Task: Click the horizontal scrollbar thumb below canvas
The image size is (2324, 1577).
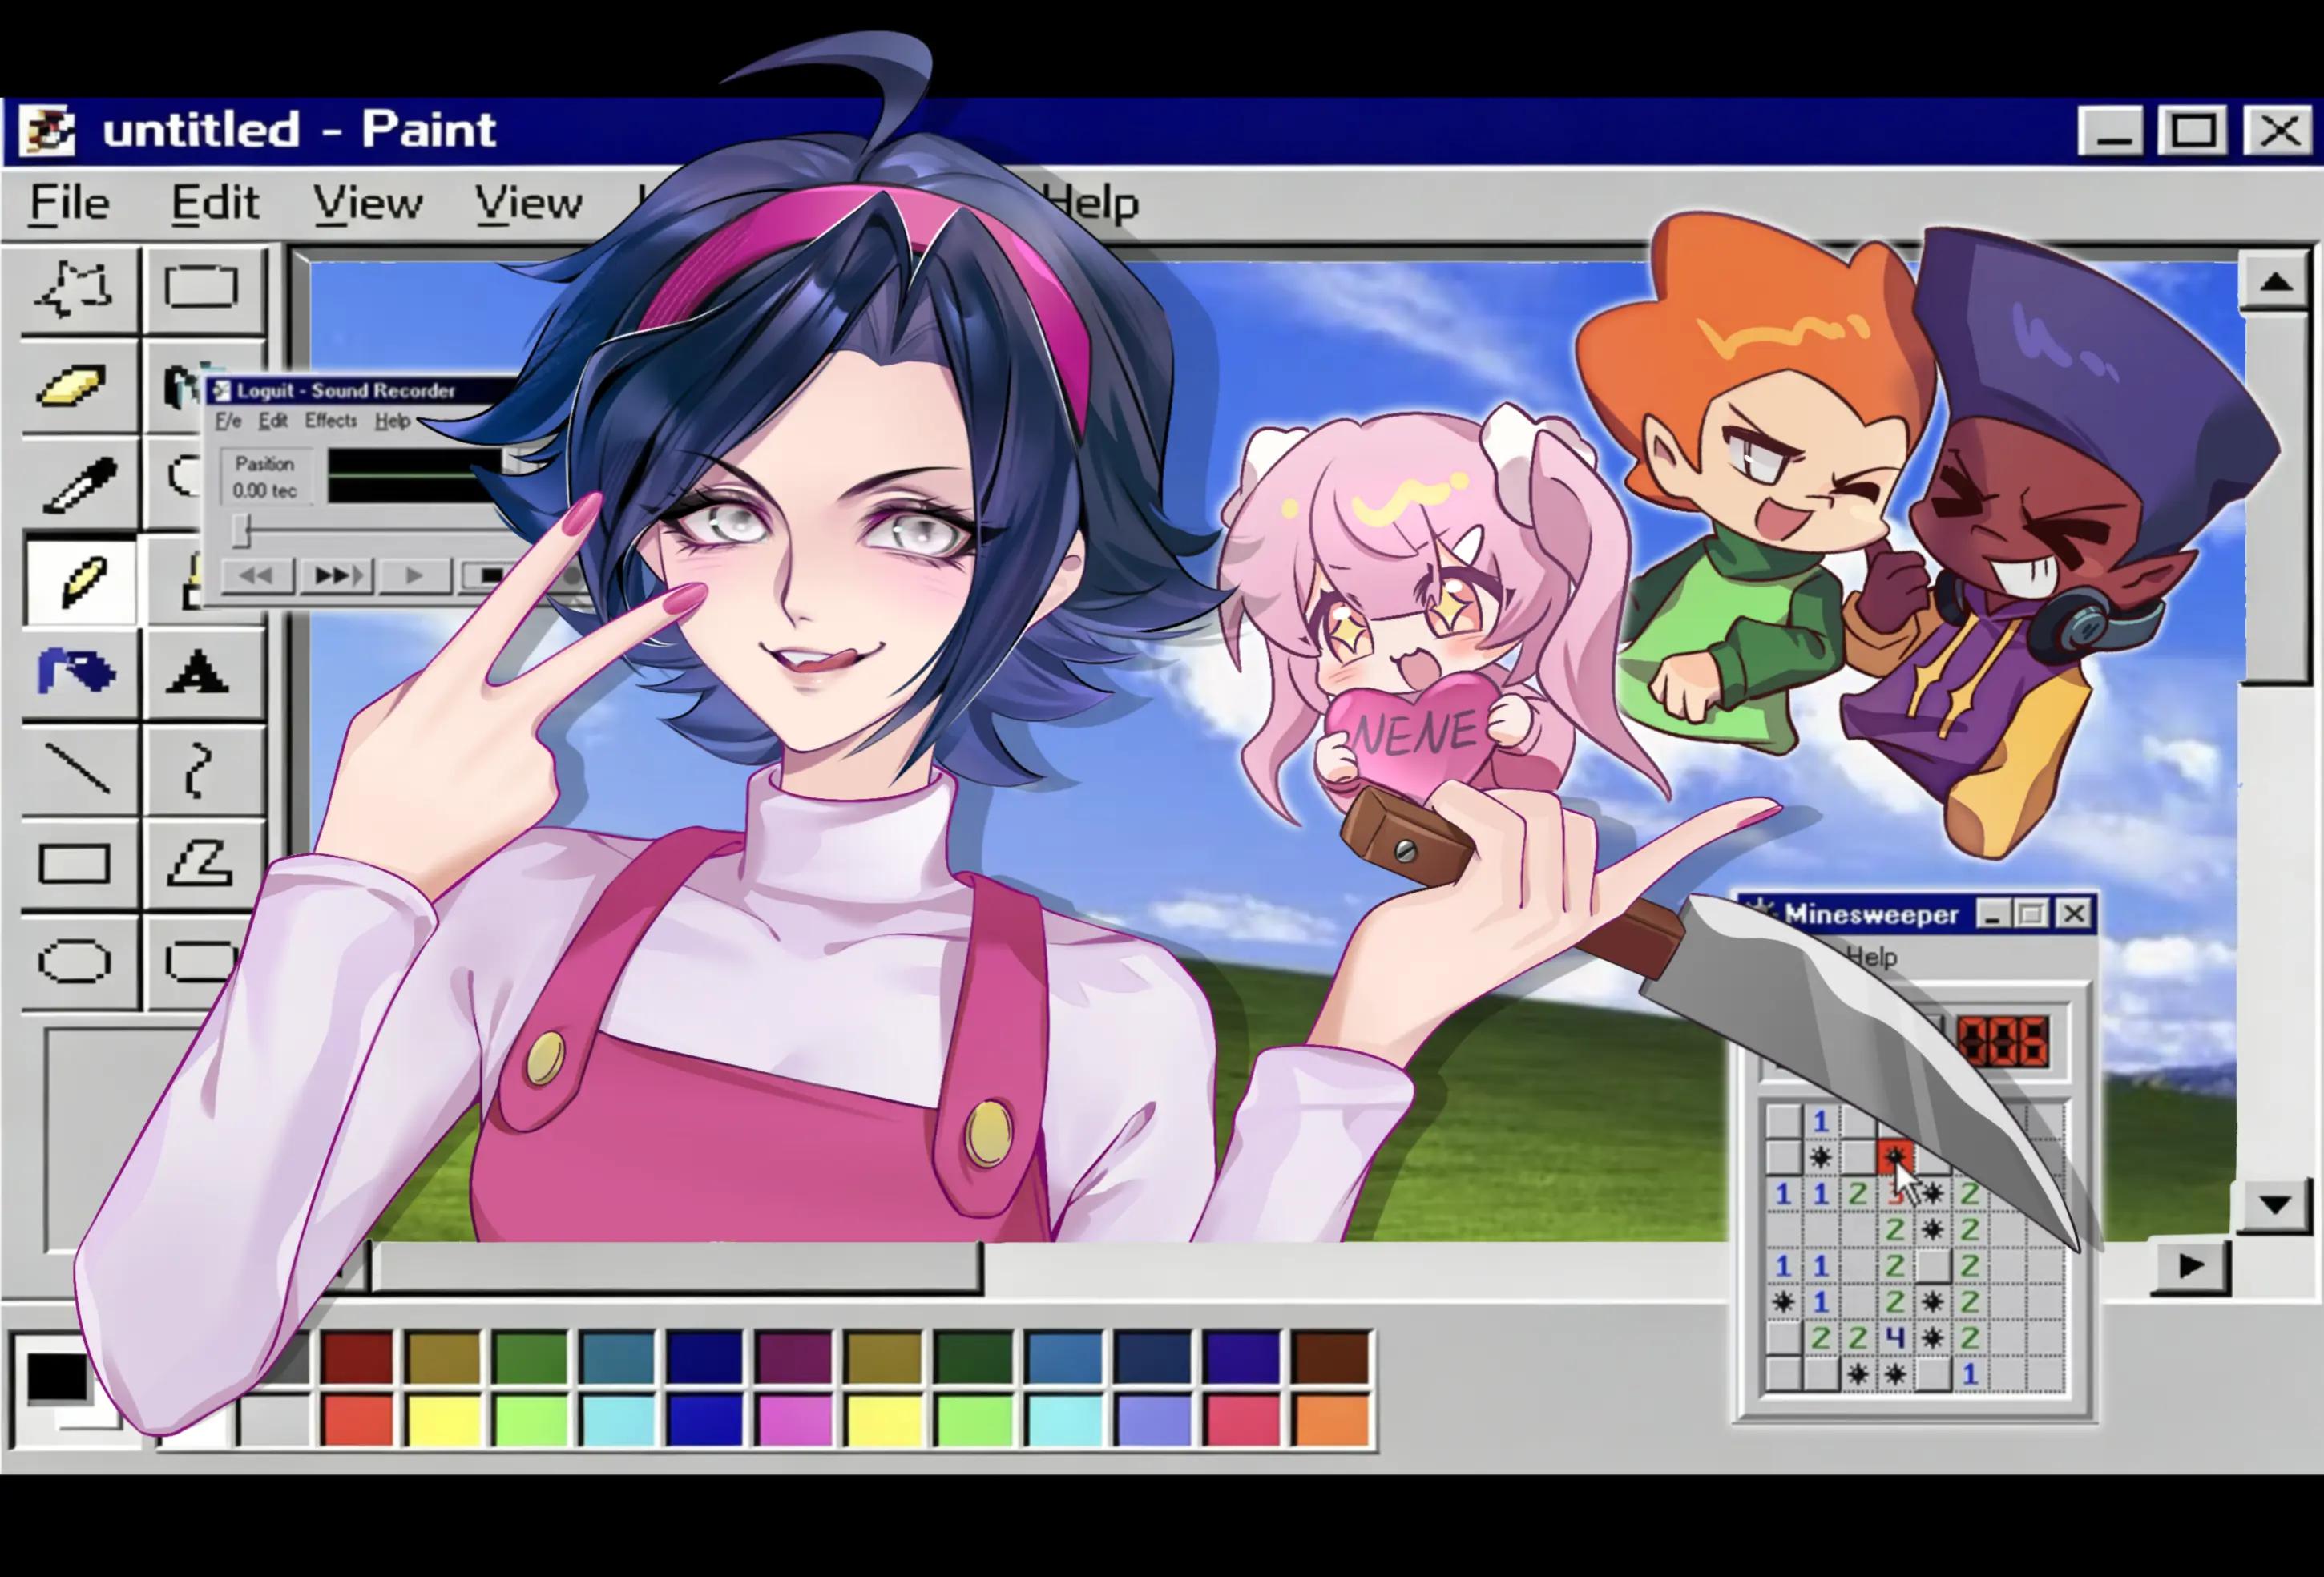Action: click(676, 1267)
